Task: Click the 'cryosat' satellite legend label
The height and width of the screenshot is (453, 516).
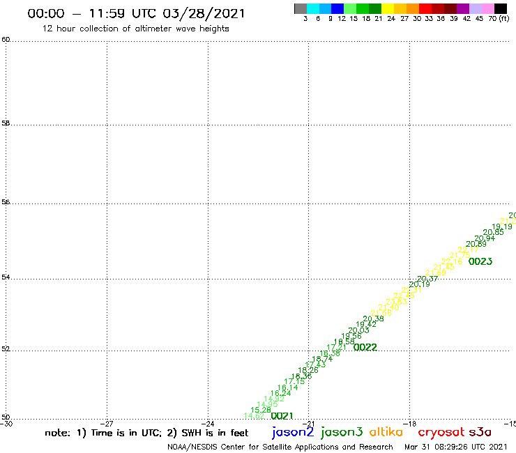Action: click(441, 432)
